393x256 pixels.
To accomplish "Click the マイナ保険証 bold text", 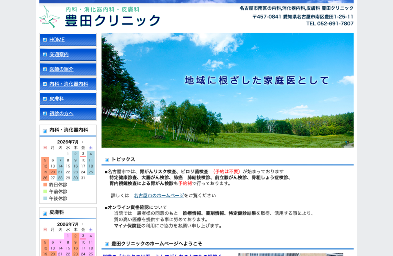I will click(127, 226).
